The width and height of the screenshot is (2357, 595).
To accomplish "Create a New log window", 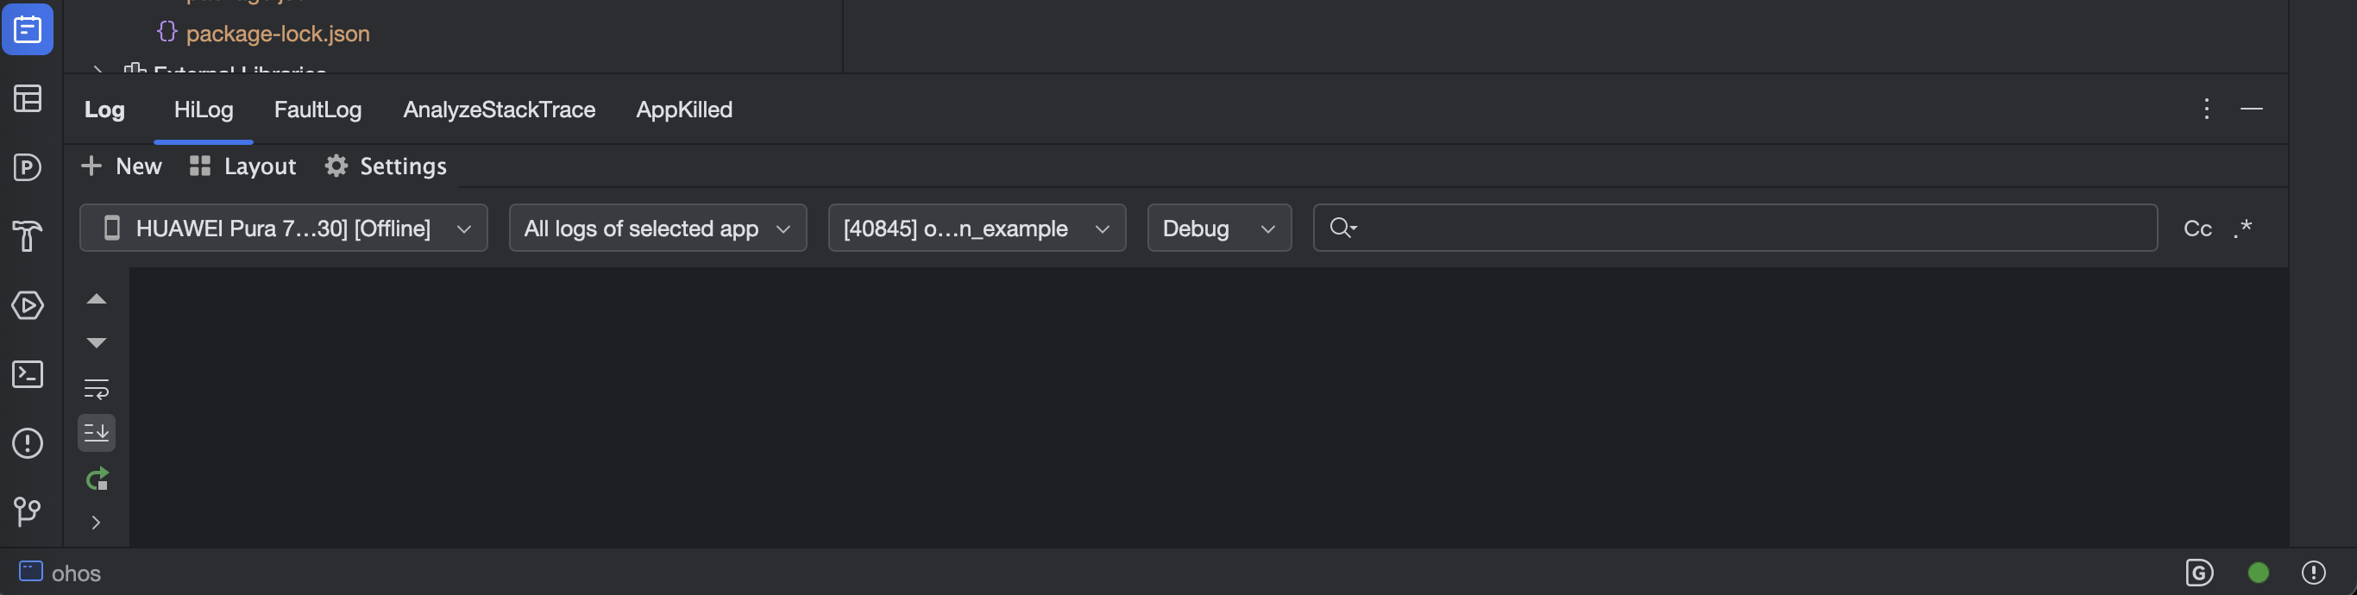I will pos(122,166).
